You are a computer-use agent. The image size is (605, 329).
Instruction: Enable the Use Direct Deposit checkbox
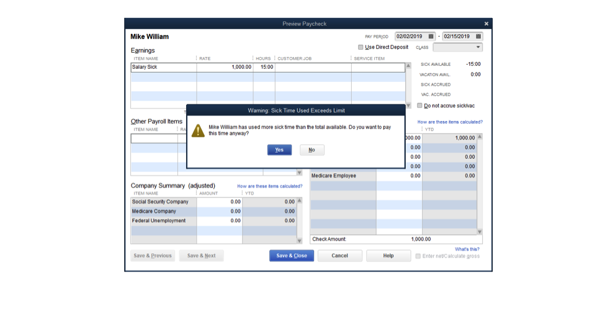[361, 47]
